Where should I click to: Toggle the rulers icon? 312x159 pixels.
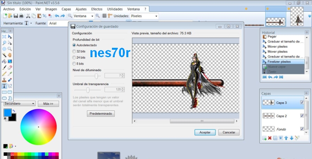[x=110, y=16]
